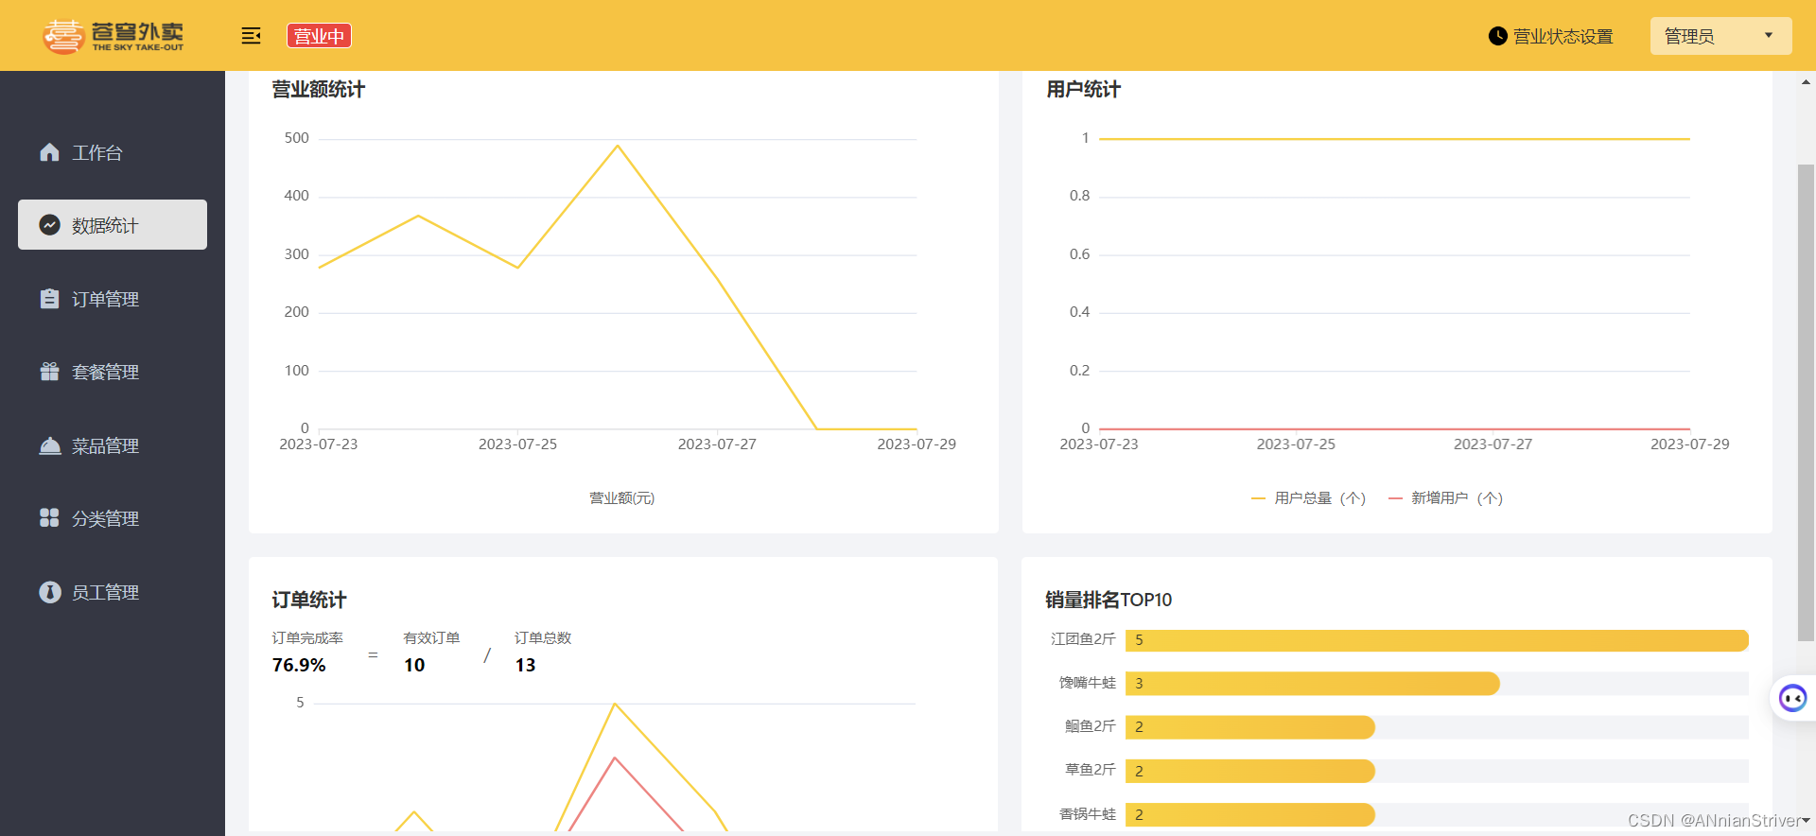Open 工作台 menu item

(x=113, y=152)
